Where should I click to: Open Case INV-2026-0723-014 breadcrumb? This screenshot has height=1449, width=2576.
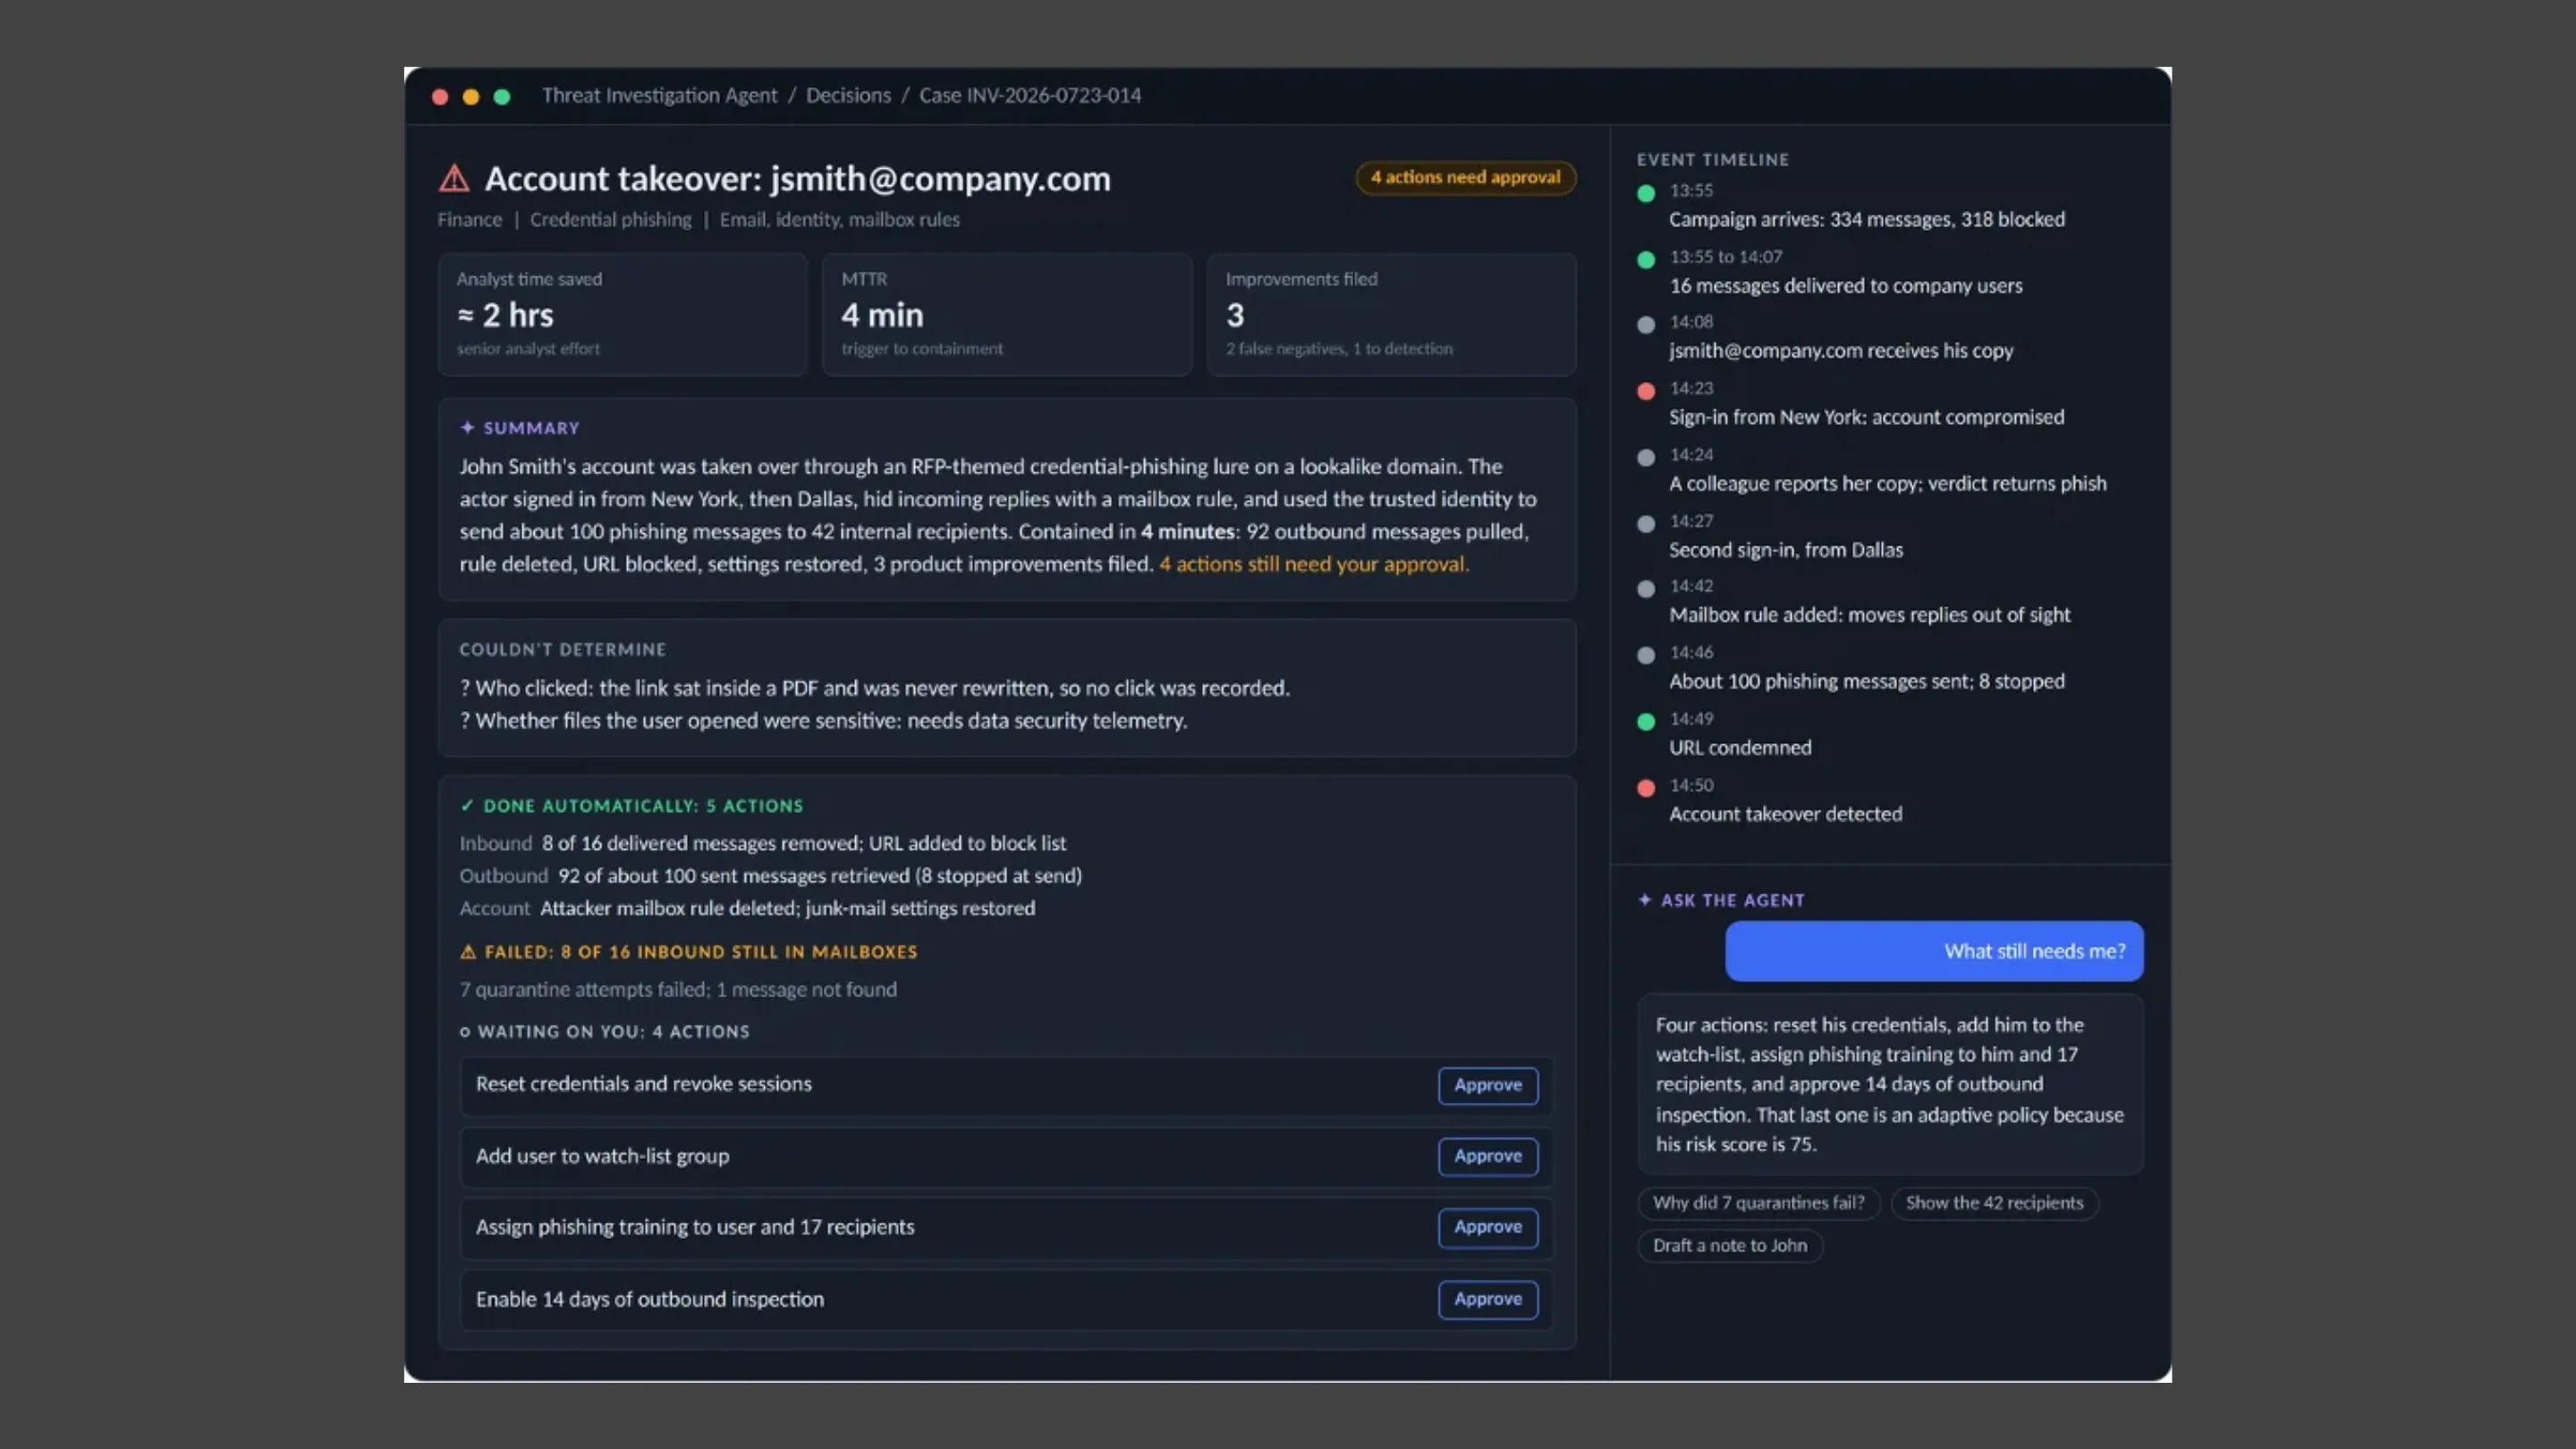point(1030,95)
